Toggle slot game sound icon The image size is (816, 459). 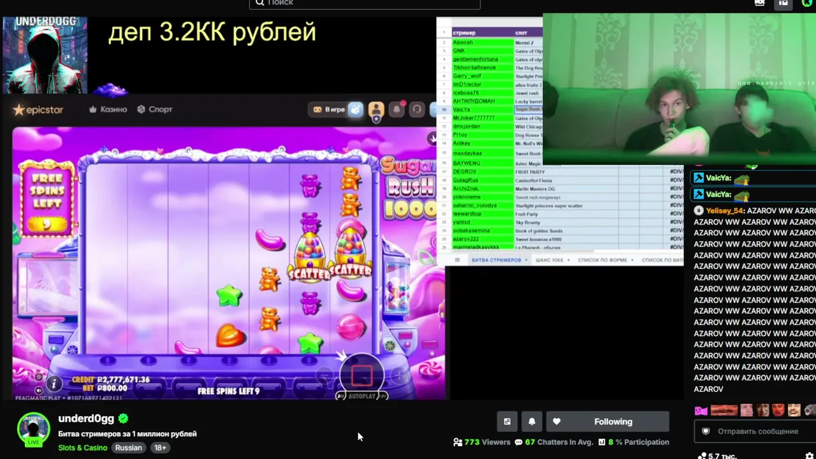[x=39, y=390]
